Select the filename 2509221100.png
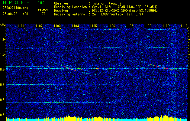This screenshot has height=121, width=190. [15, 8]
